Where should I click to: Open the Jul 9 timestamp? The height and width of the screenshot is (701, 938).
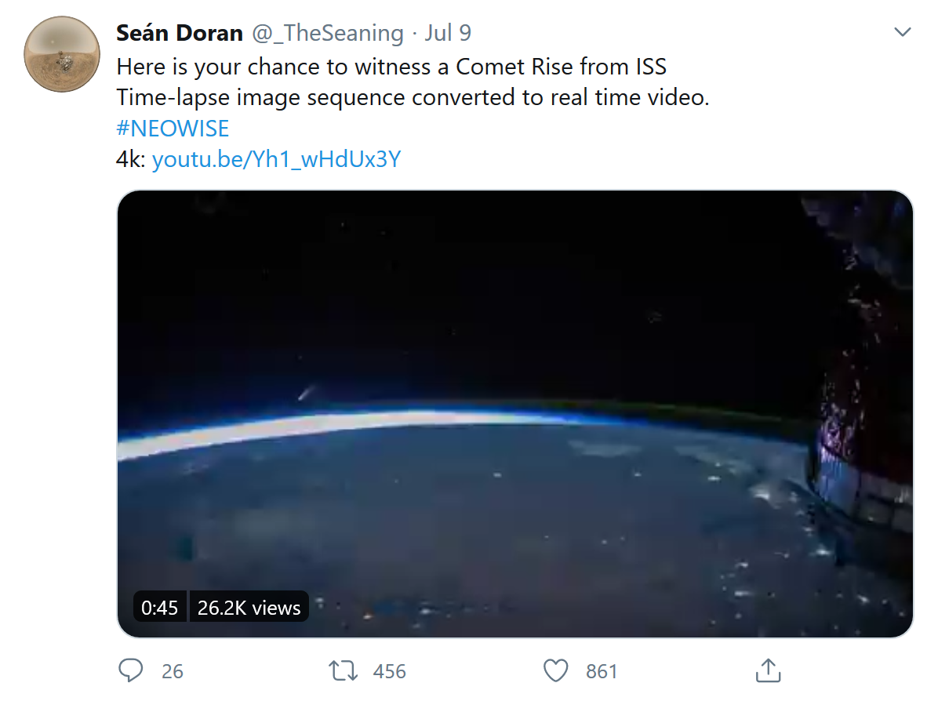click(x=448, y=33)
